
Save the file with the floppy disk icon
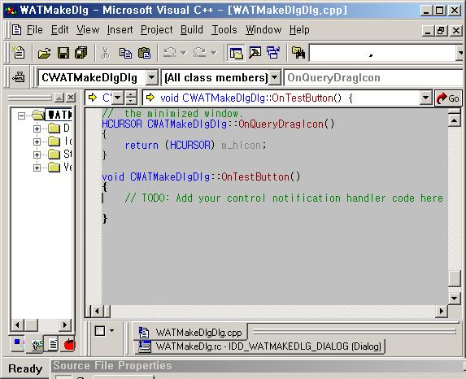[63, 53]
